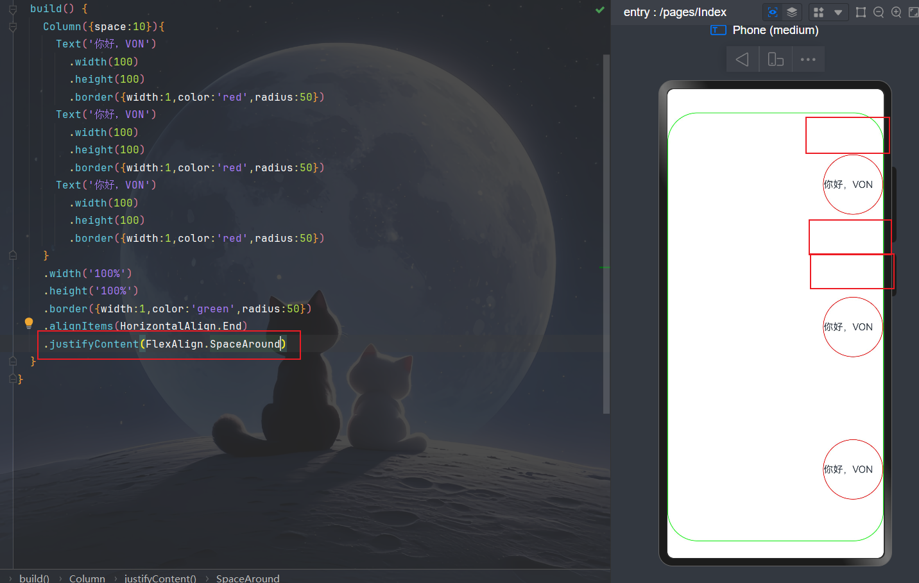Click the blue device icon beside Phone (medium)
The width and height of the screenshot is (919, 583).
718,30
